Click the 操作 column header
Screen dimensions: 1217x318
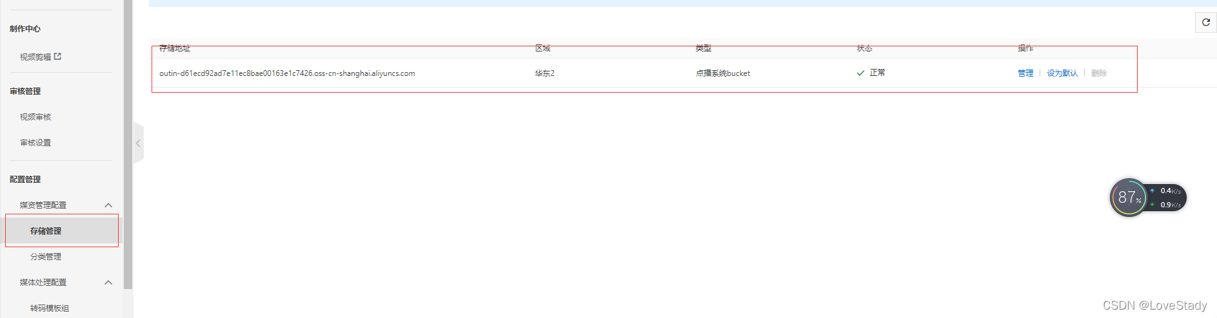coord(1025,48)
